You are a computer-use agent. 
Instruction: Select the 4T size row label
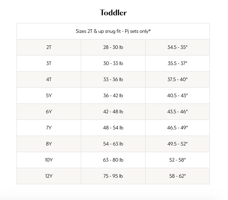[49, 79]
